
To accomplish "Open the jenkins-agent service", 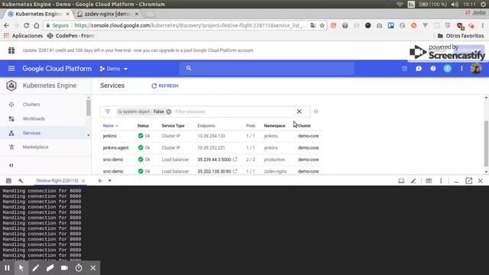I will click(x=115, y=147).
